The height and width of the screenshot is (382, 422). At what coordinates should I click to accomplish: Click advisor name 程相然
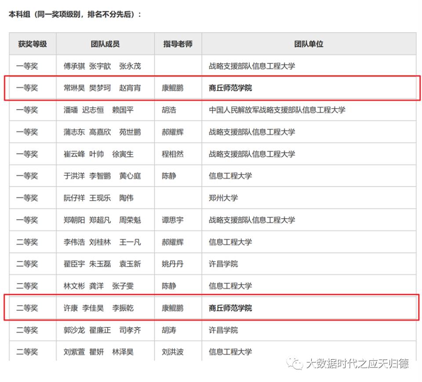(x=172, y=154)
